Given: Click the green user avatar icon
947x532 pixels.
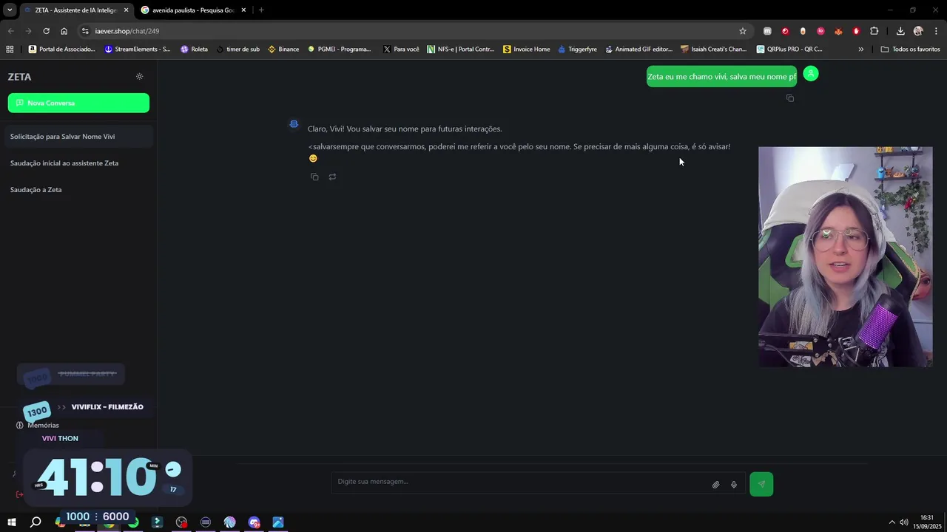Looking at the screenshot, I should tap(811, 74).
